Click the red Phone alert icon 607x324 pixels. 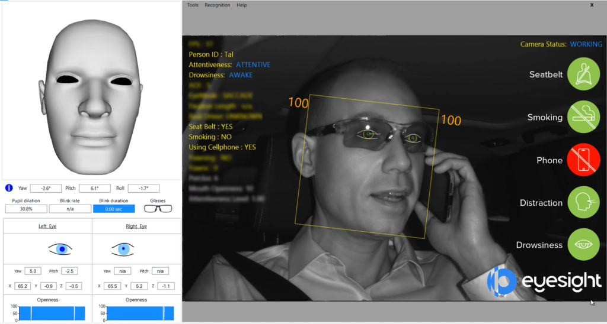(584, 160)
